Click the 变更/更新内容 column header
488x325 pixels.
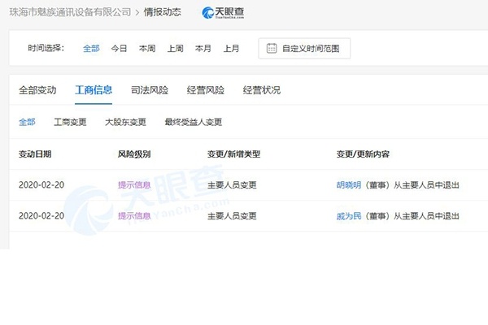tap(363, 154)
